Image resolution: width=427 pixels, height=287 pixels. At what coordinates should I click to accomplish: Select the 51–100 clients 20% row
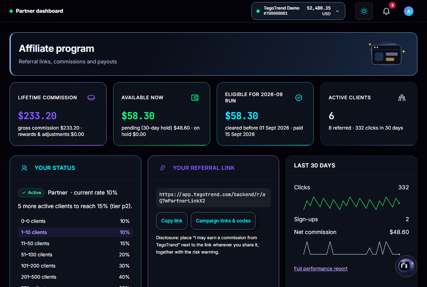75,255
